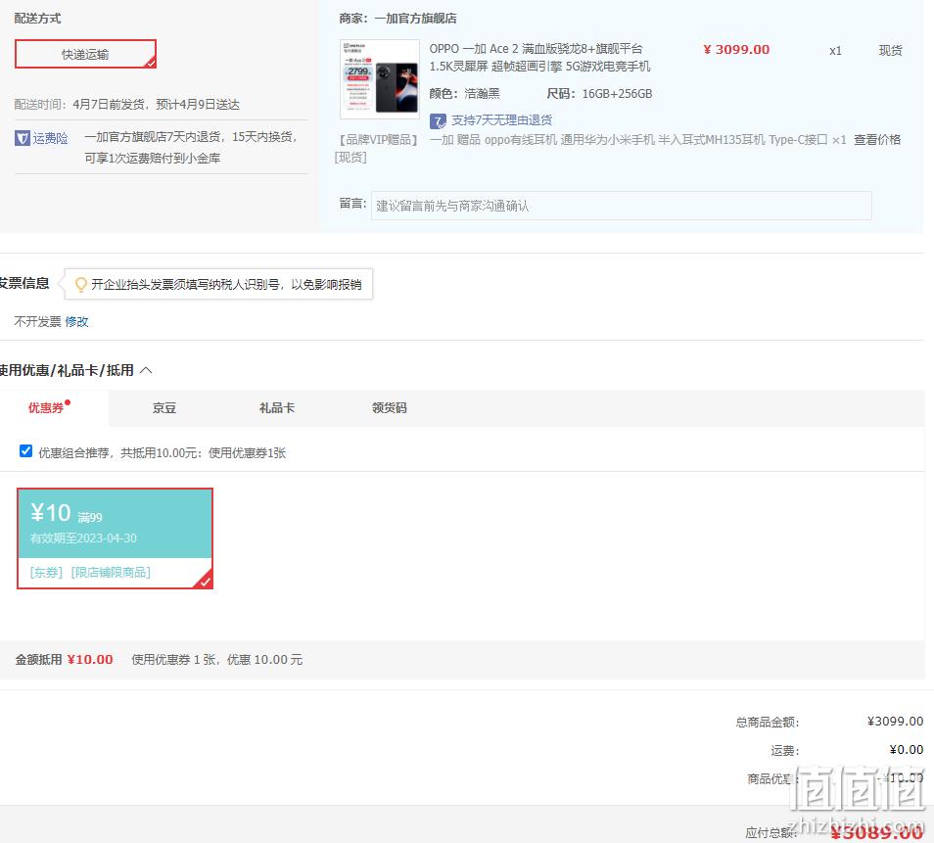Click the 浩瀚黑 color specification

tap(482, 94)
